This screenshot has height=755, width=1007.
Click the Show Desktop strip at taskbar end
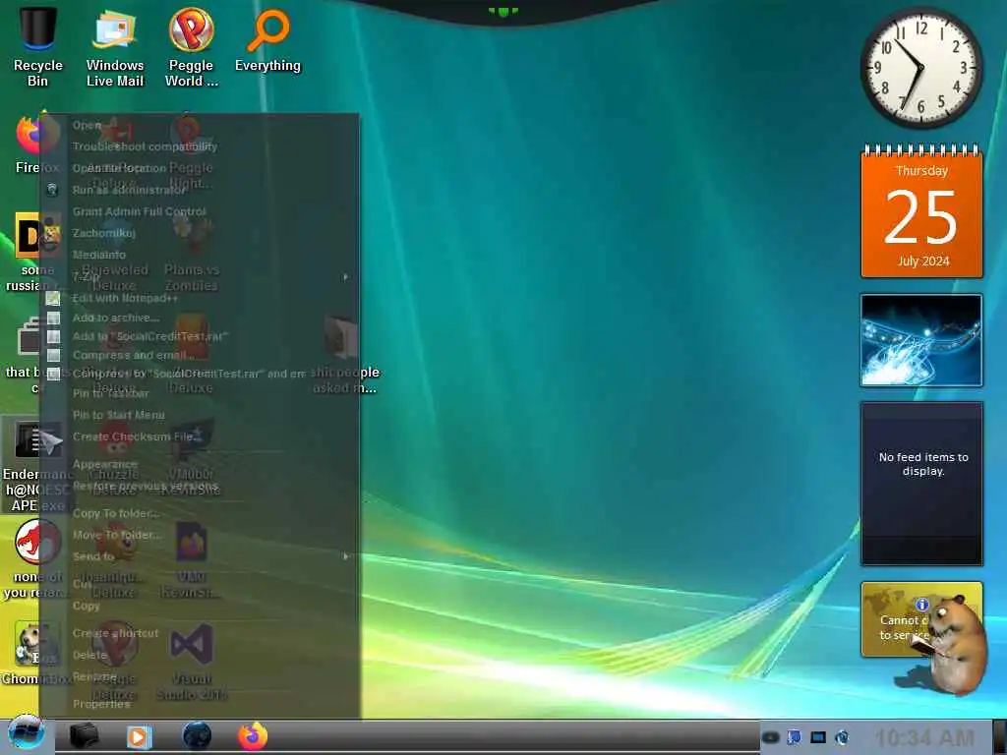[999, 737]
